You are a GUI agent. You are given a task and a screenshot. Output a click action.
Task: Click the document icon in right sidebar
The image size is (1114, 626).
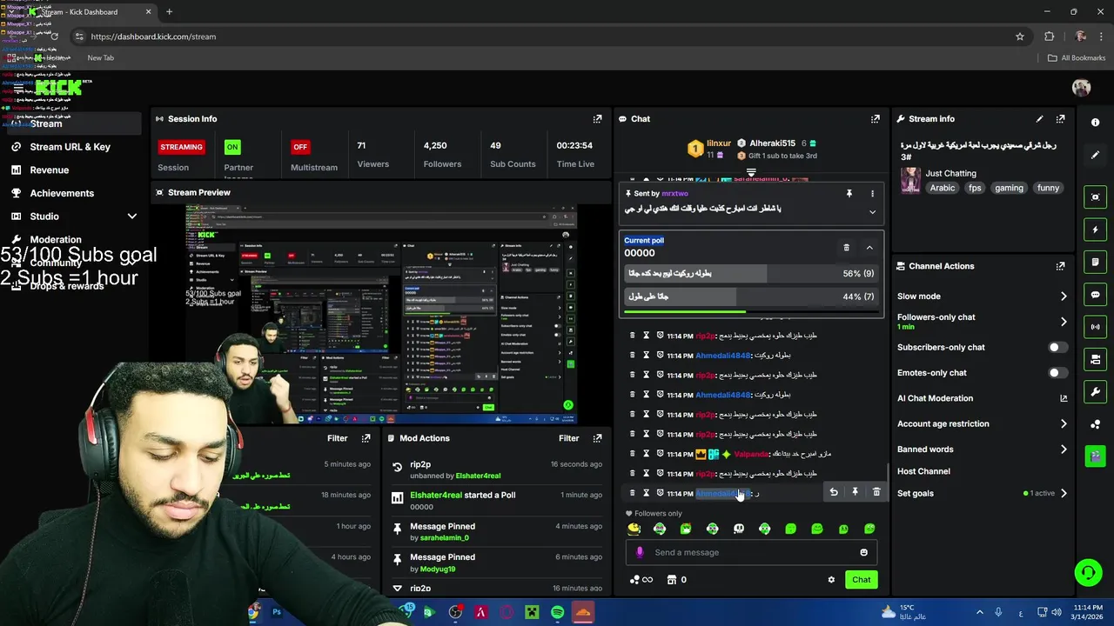(1095, 262)
